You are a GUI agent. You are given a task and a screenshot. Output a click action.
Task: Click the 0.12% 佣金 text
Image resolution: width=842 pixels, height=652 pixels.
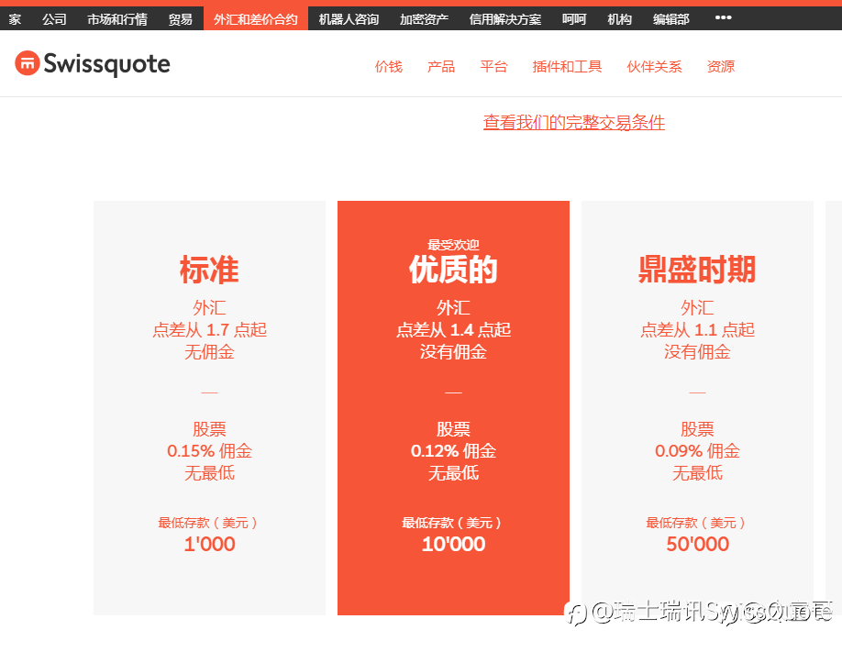pyautogui.click(x=453, y=450)
